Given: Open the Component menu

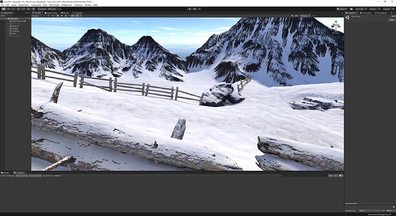Looking at the screenshot, I should click(x=36, y=5).
